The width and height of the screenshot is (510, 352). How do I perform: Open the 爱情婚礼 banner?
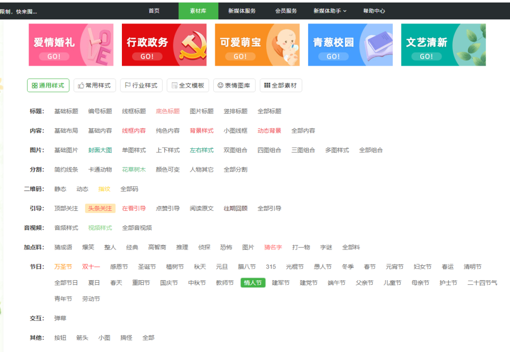pyautogui.click(x=71, y=44)
